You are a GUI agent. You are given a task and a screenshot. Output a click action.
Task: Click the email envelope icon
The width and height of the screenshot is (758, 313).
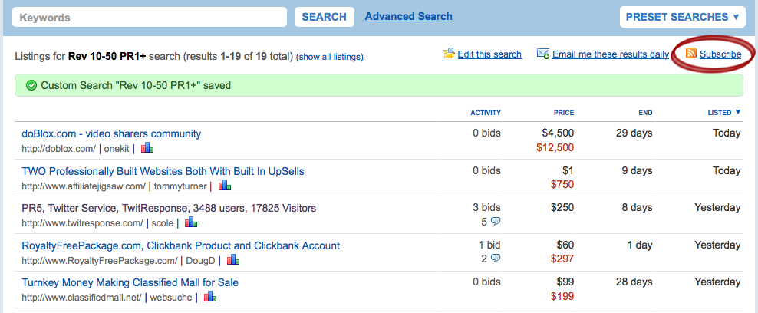543,54
